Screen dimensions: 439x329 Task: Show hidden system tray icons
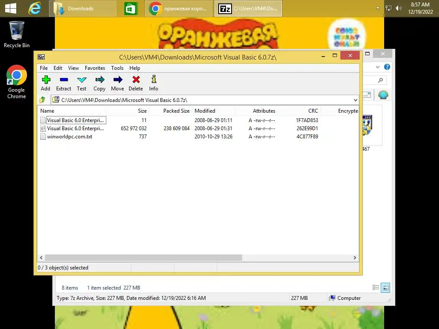tap(378, 9)
